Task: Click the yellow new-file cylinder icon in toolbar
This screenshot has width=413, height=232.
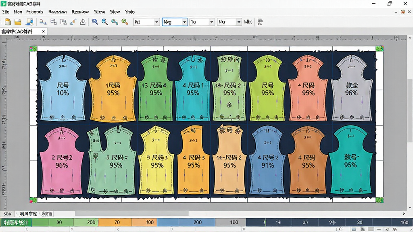Action: point(8,22)
